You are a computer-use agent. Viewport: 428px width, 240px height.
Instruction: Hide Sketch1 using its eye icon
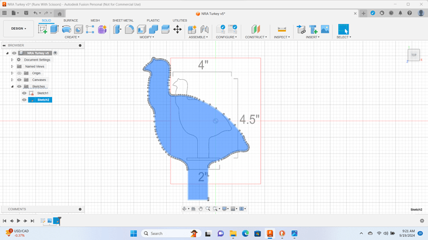tap(24, 93)
